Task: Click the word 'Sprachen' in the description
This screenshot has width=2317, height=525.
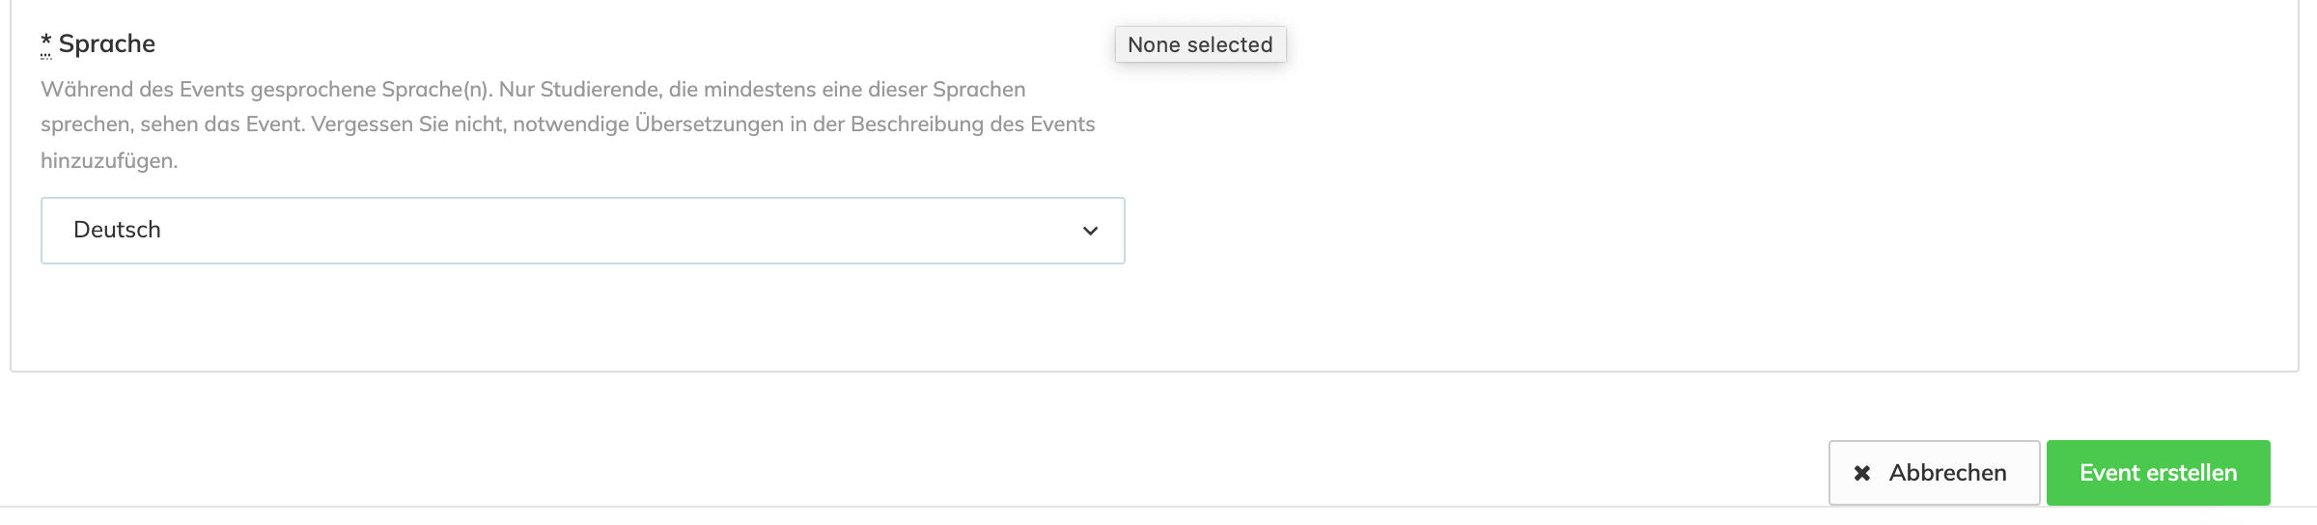Action: coord(978,89)
